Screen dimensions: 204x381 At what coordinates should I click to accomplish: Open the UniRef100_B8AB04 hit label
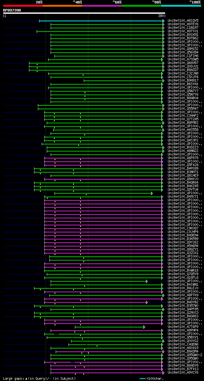pos(183,98)
